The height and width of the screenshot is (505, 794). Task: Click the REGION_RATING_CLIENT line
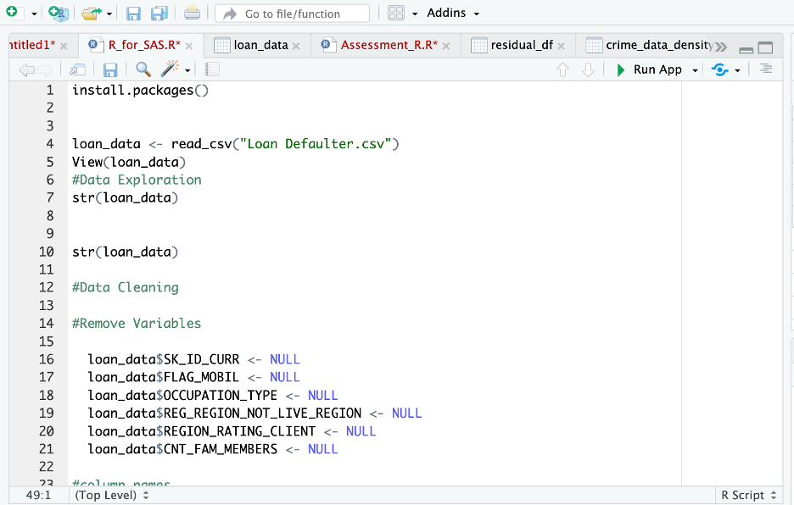point(232,431)
